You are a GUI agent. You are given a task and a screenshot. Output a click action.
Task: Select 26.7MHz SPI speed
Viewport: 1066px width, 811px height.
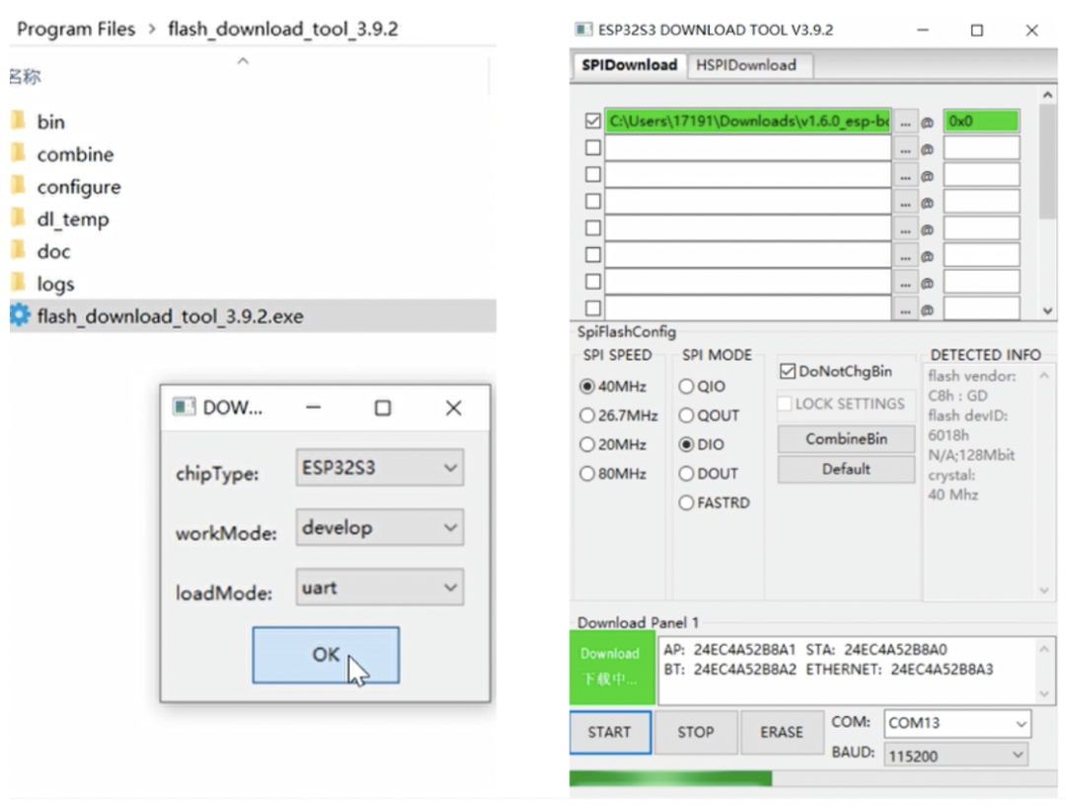pos(587,415)
